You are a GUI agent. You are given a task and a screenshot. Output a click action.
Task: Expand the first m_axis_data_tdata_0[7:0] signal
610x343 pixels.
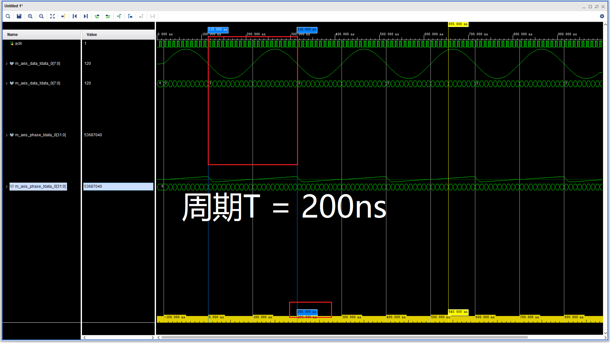click(6, 64)
